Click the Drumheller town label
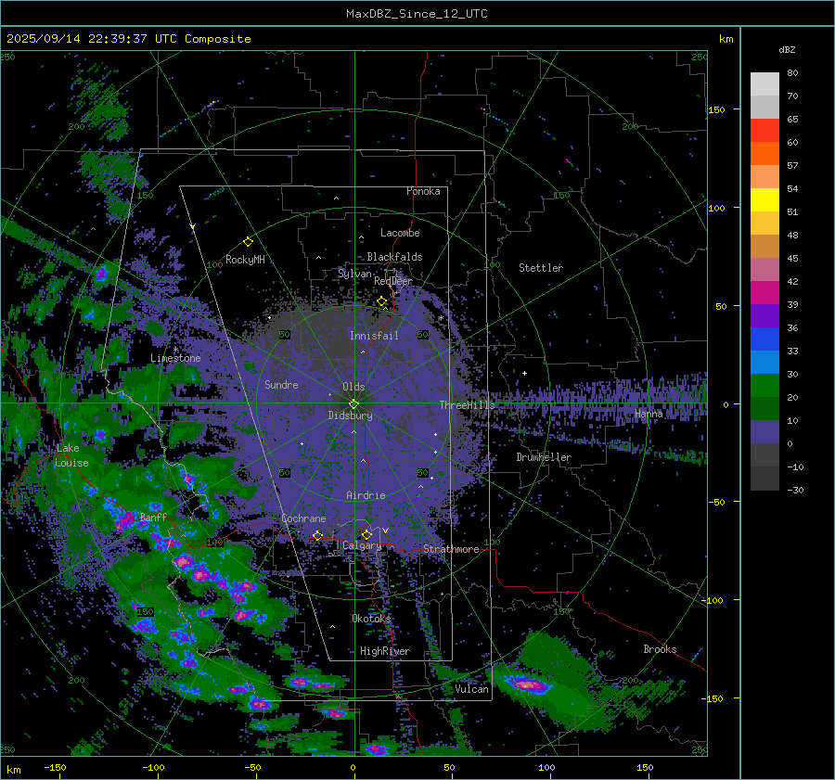The image size is (835, 780). pyautogui.click(x=544, y=457)
